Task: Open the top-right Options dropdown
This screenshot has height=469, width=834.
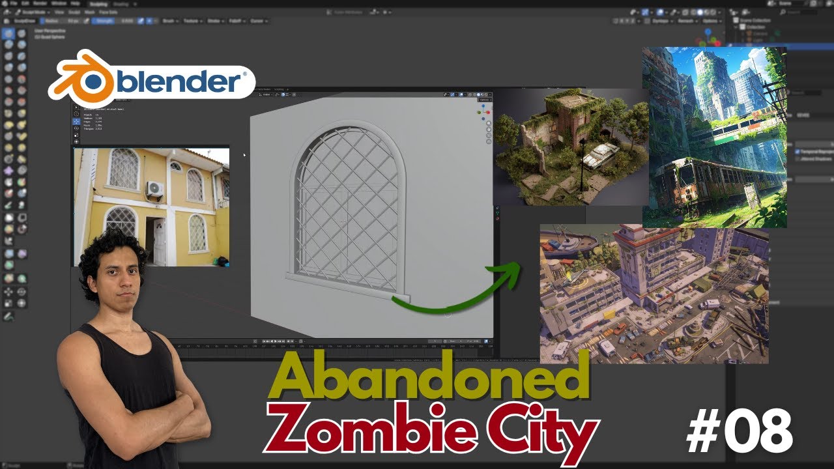Action: click(x=711, y=21)
